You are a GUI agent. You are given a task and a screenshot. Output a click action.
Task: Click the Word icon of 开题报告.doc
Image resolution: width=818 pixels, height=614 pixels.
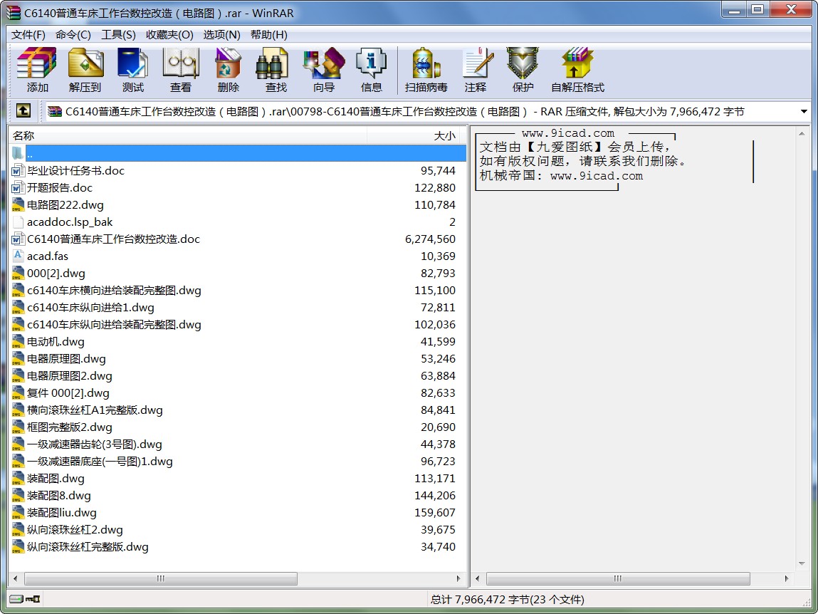click(19, 187)
